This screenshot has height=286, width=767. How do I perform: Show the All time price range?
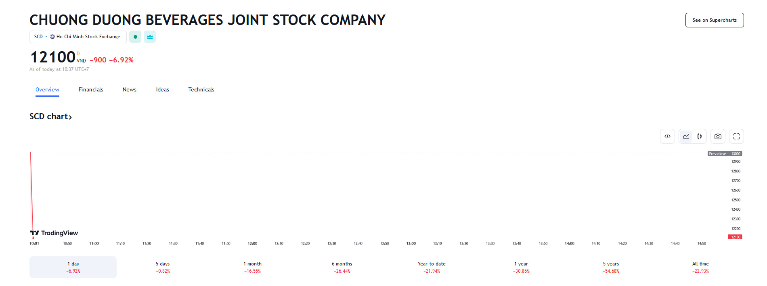pyautogui.click(x=700, y=267)
